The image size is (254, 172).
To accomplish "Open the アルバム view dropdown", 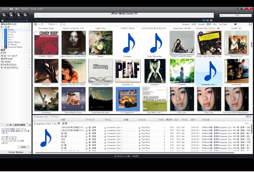I will tap(52, 25).
